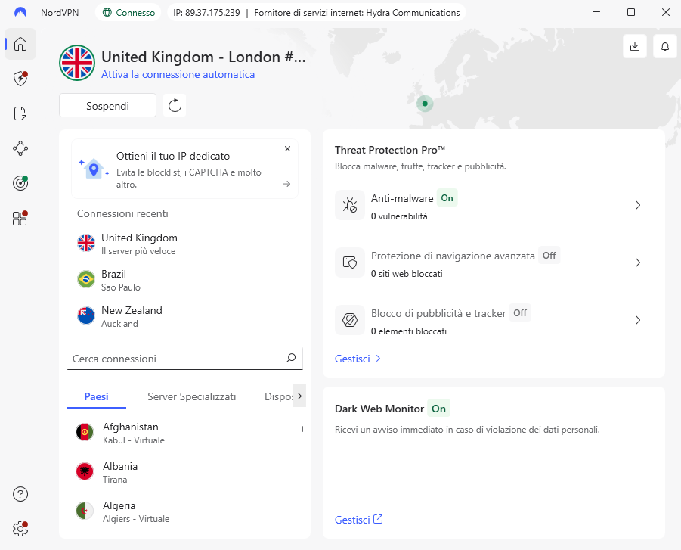This screenshot has width=681, height=550.
Task: Click the Albania flag icon
Action: (x=85, y=471)
